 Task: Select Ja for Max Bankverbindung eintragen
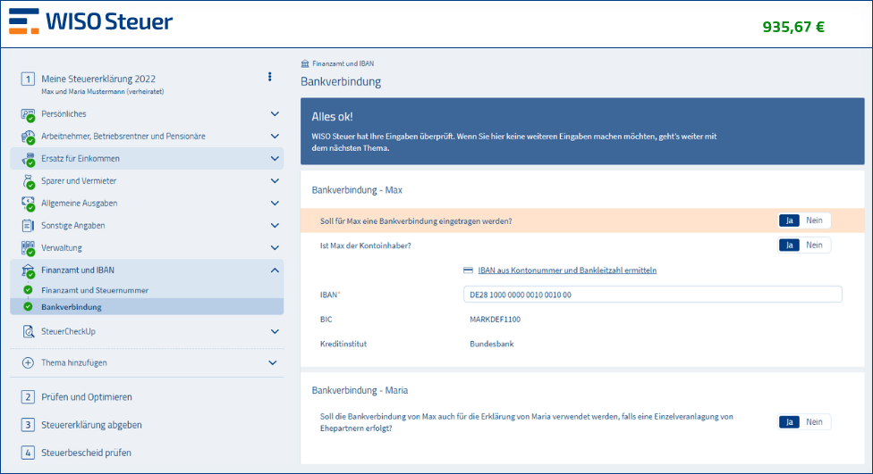(x=789, y=220)
